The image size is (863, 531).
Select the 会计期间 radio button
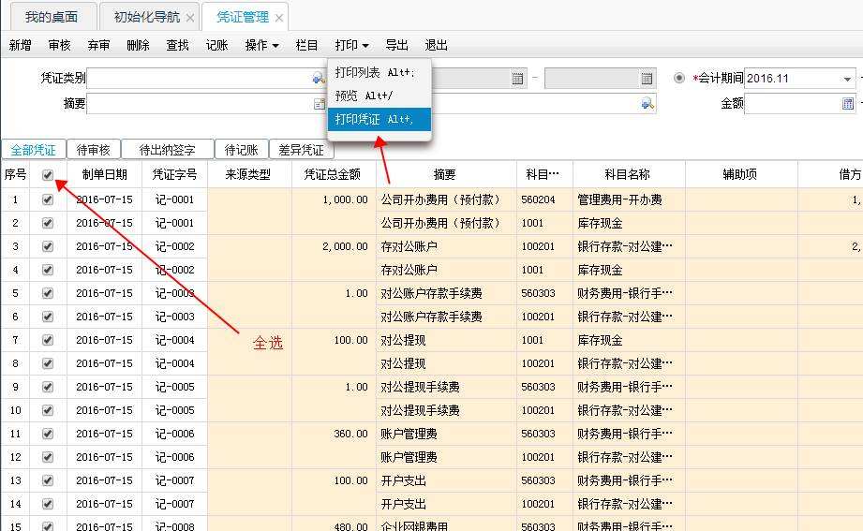coord(679,78)
